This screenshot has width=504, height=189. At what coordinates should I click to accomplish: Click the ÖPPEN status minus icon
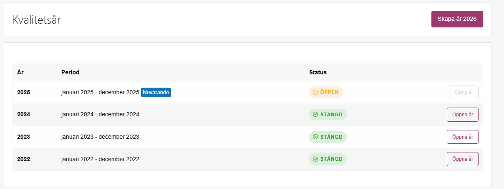315,92
